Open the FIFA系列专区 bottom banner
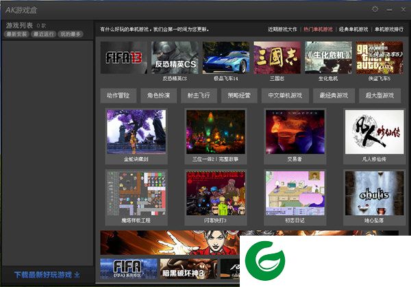 [129, 269]
